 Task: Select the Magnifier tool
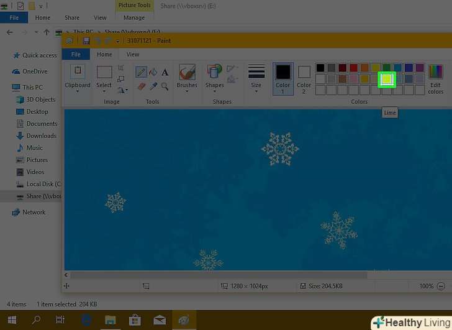pos(165,86)
